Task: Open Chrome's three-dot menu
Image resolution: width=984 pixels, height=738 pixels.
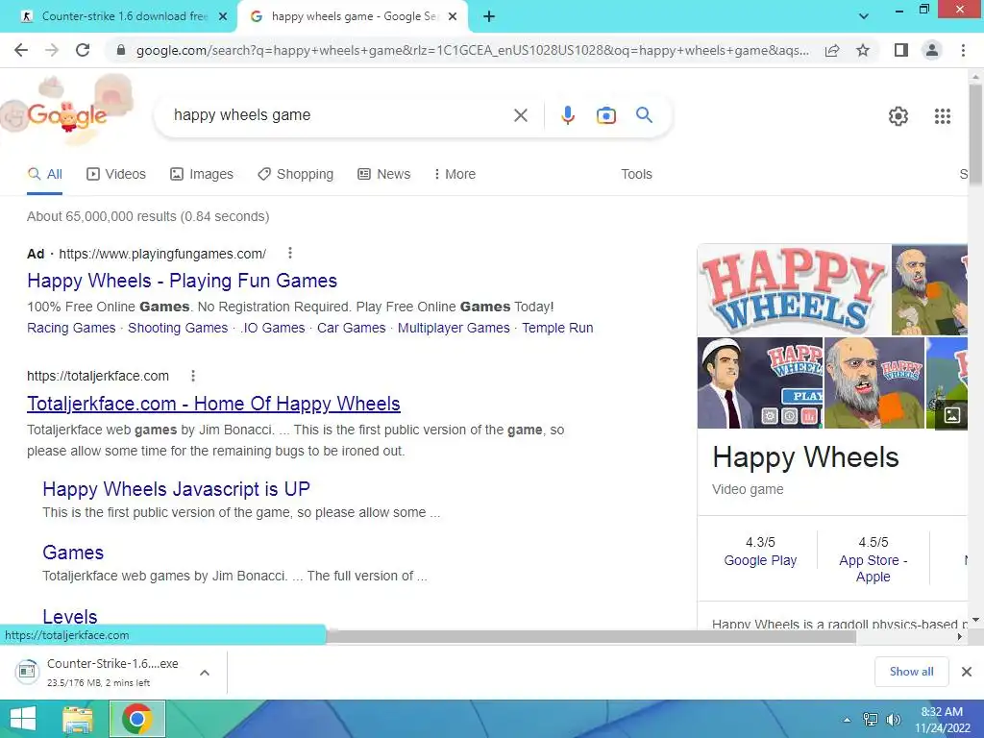Action: coord(963,50)
